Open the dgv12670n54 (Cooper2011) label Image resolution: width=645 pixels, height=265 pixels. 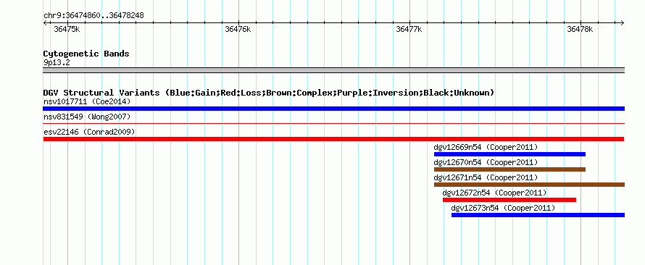point(486,162)
